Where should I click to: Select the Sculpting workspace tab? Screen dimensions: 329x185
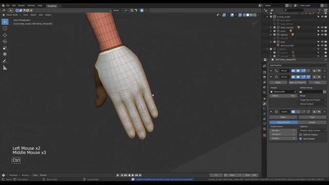(52, 6)
